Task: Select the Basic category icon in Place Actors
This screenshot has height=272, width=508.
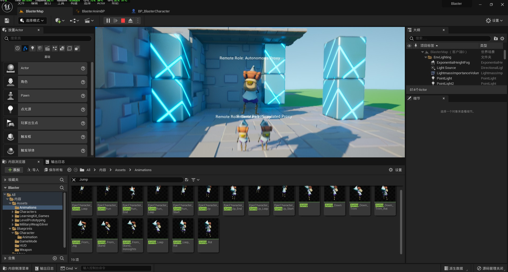Action: [x=25, y=48]
